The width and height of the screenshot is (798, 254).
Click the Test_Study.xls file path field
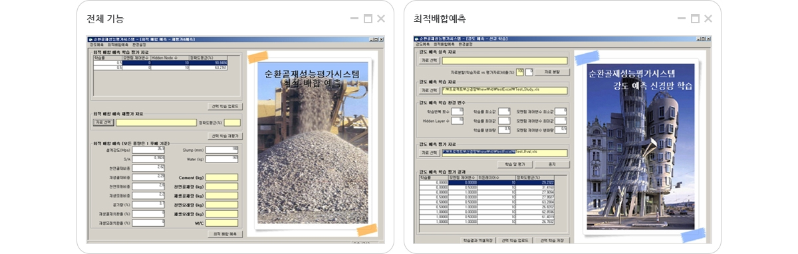504,90
